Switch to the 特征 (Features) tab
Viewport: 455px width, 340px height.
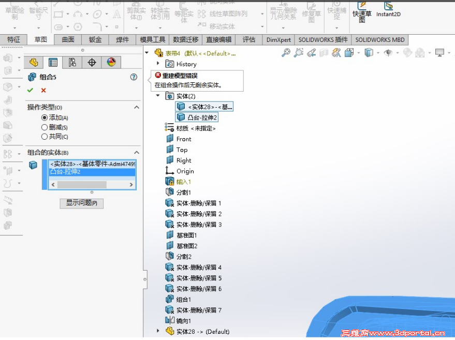tap(13, 39)
